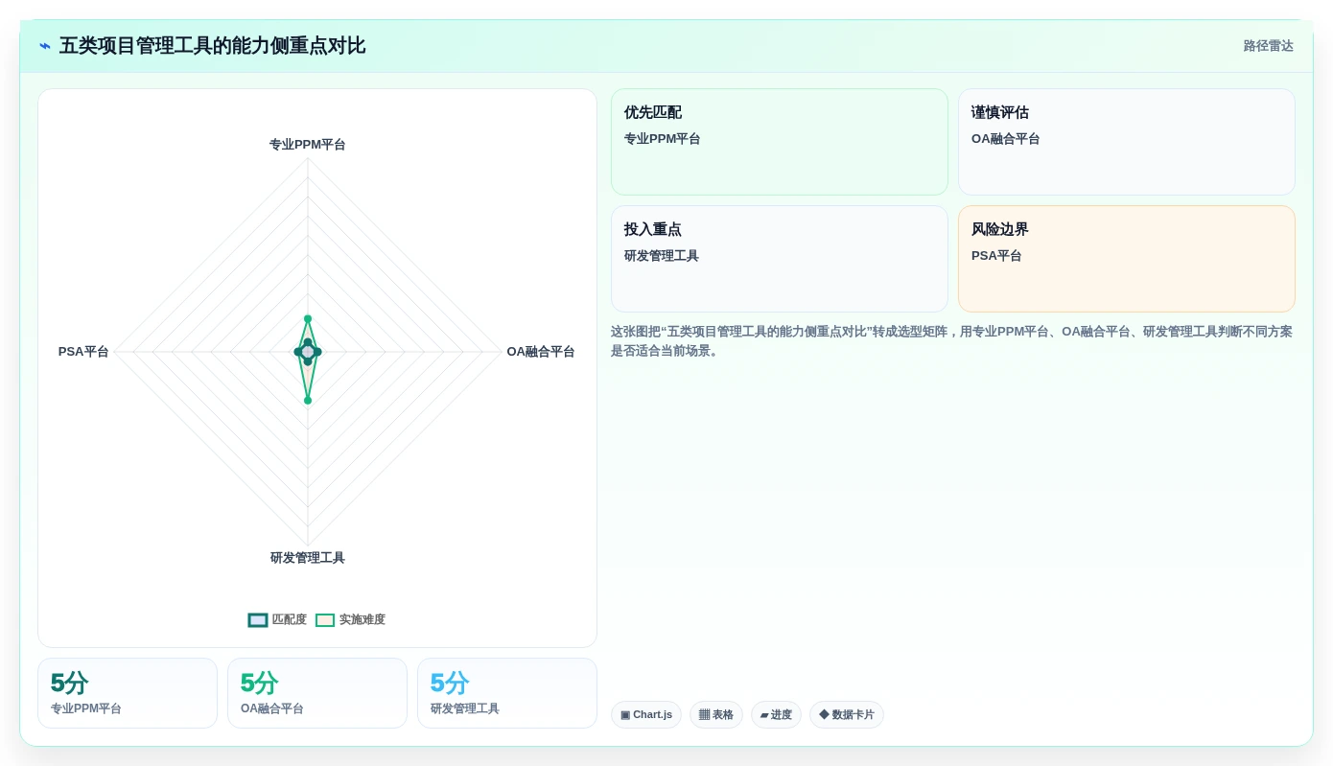Screen dimensions: 1333x766
Task: Select the Chart.js tag chip
Action: click(x=646, y=715)
